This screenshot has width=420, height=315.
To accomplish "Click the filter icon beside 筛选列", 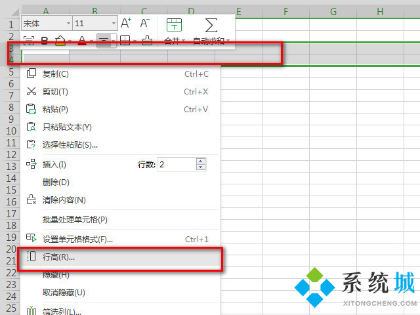I will coord(31,310).
